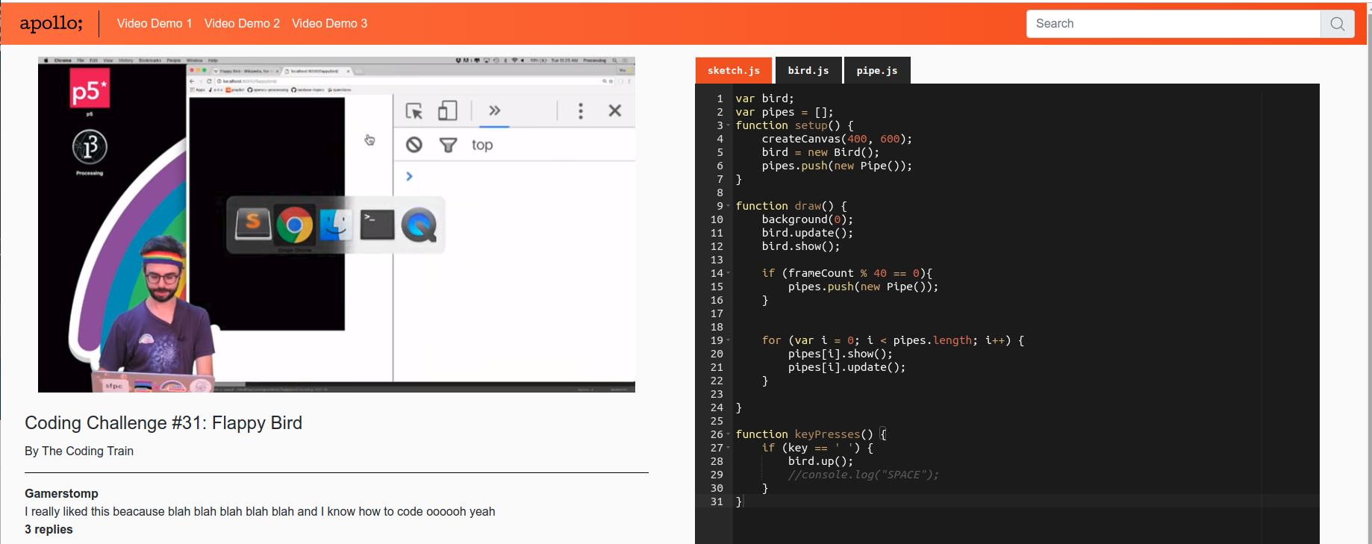Viewport: 1372px width, 544px height.
Task: Click the 'background(0);' code line
Action: pos(807,219)
